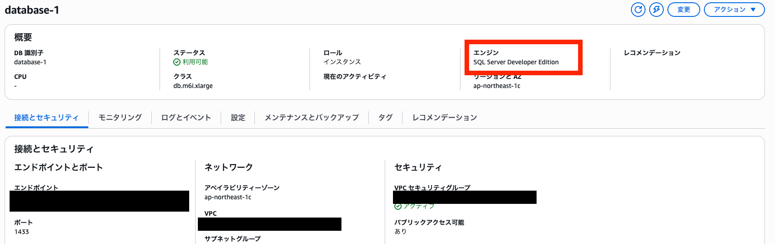
Task: Click the refresh icon button
Action: (638, 10)
